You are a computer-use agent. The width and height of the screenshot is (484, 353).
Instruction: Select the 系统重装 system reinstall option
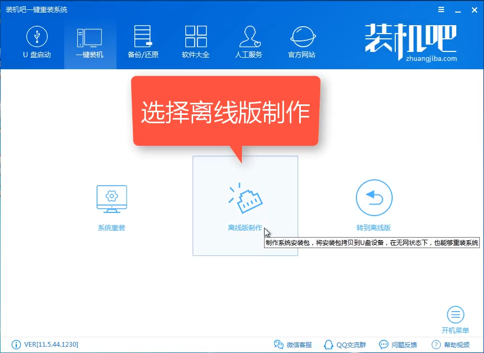111,207
